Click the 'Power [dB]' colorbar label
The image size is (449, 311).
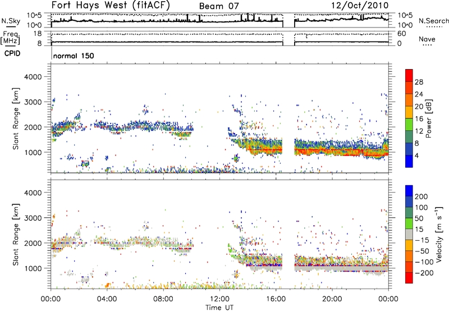(428, 118)
